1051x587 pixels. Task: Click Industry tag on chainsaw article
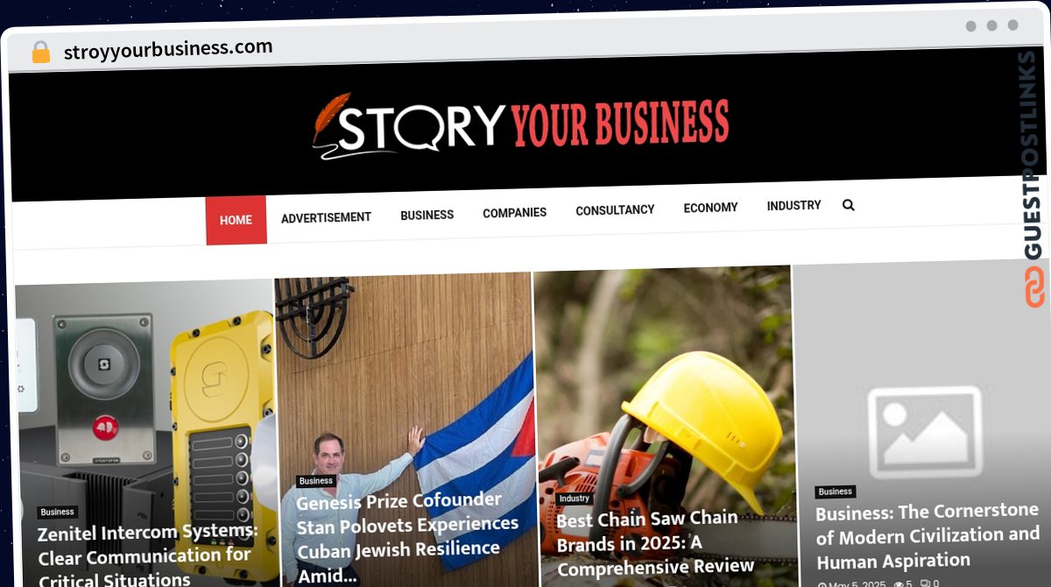(575, 498)
